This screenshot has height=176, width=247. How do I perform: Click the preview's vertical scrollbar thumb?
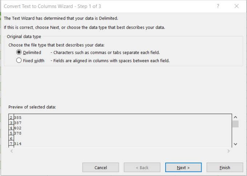[x=235, y=124]
